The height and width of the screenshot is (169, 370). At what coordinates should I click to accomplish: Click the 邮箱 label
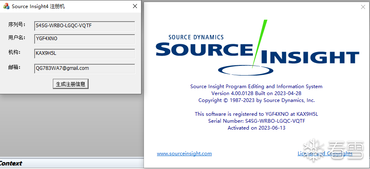14,67
